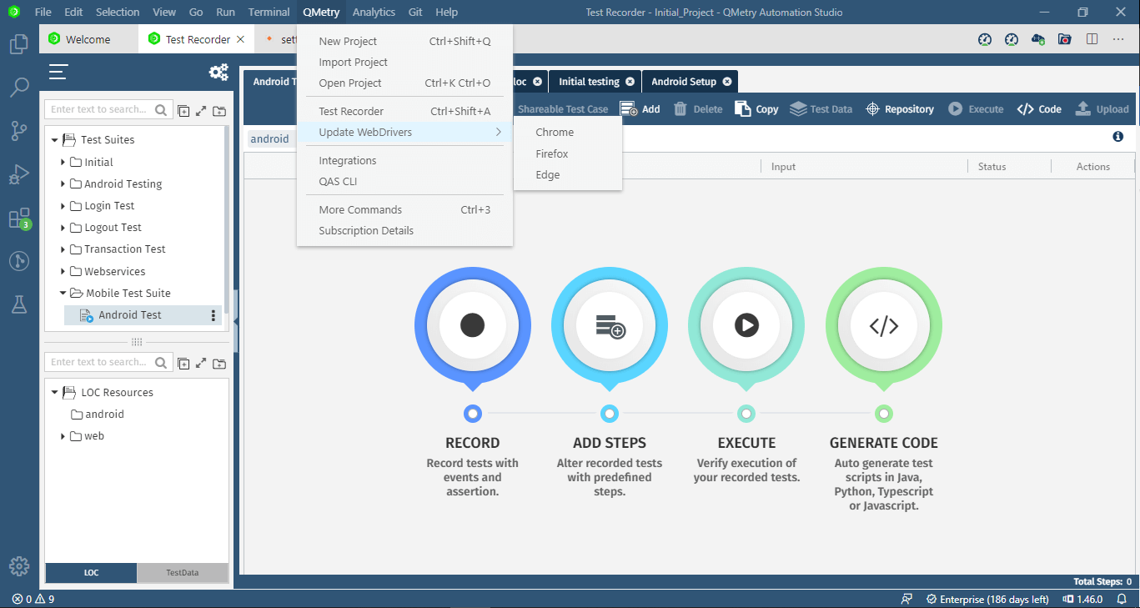This screenshot has width=1140, height=608.
Task: Switch to the Android Setup tab
Action: tap(684, 81)
